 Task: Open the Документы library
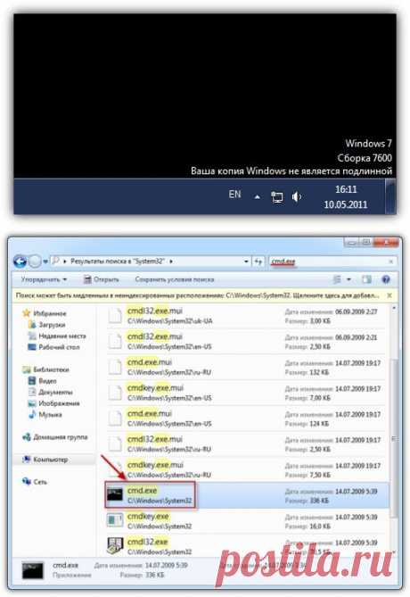55,392
